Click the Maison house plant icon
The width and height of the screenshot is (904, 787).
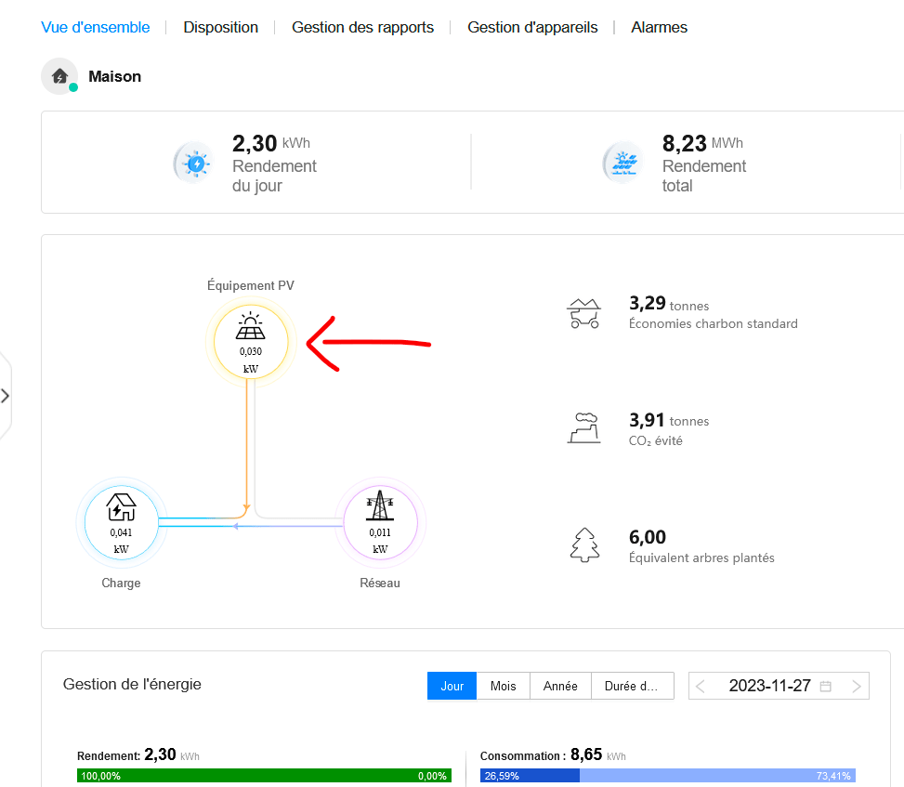[59, 76]
